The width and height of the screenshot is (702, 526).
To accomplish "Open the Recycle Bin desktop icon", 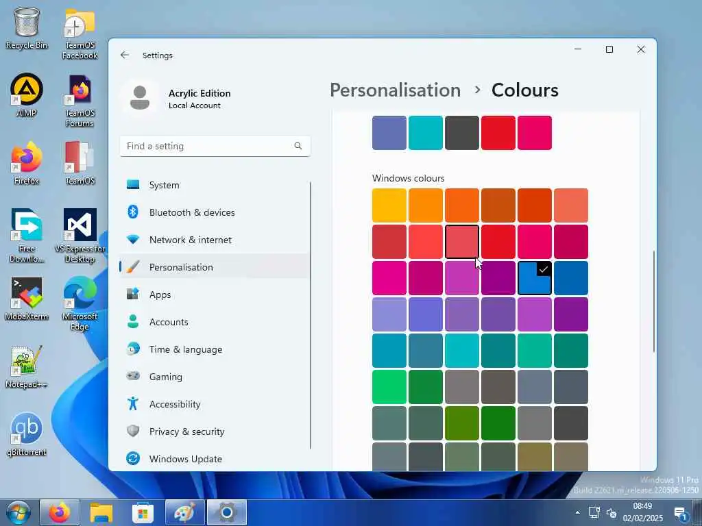I will pyautogui.click(x=27, y=29).
